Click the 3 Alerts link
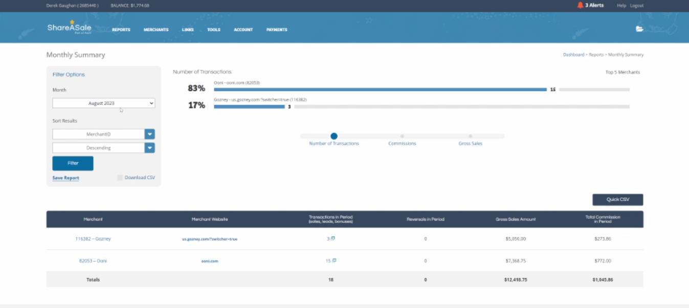This screenshot has height=308, width=689. [594, 5]
